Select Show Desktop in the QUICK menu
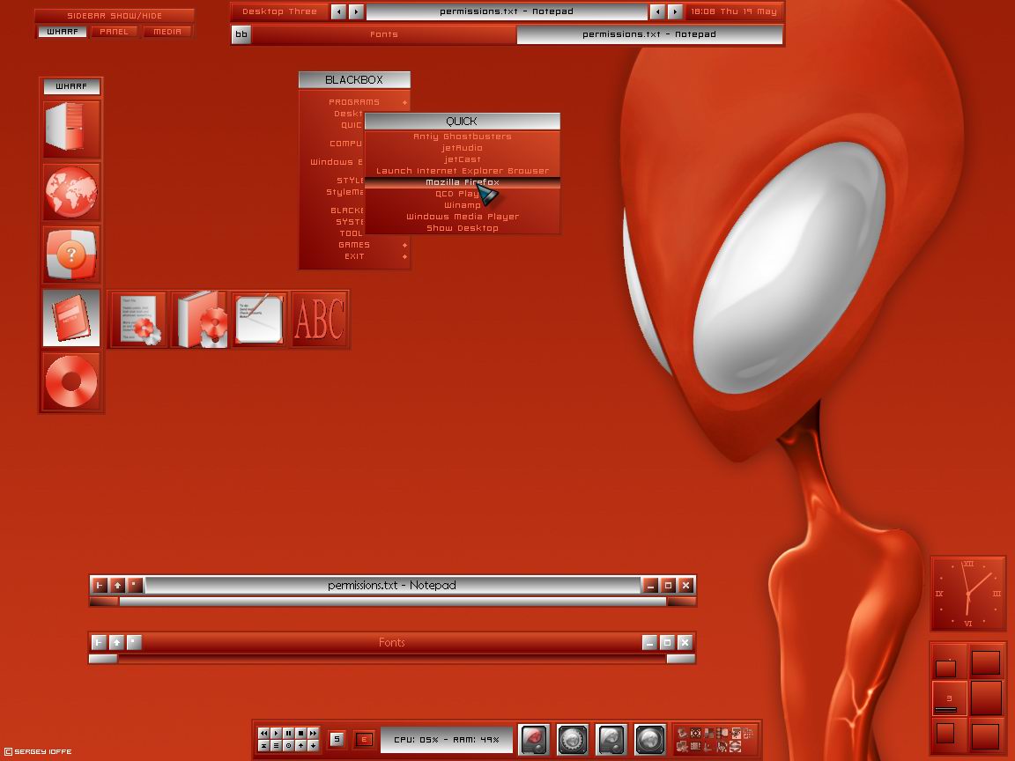 (463, 227)
